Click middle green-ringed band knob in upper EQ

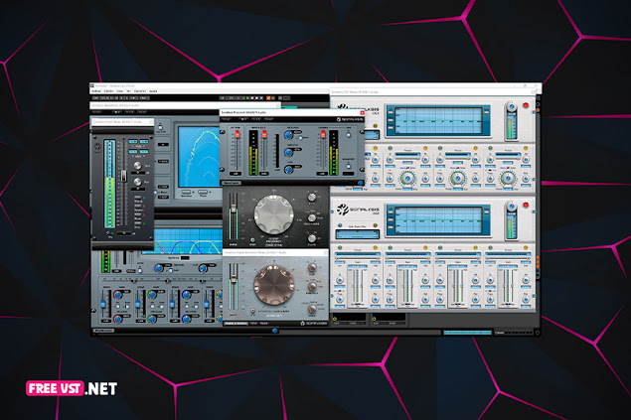click(x=457, y=178)
